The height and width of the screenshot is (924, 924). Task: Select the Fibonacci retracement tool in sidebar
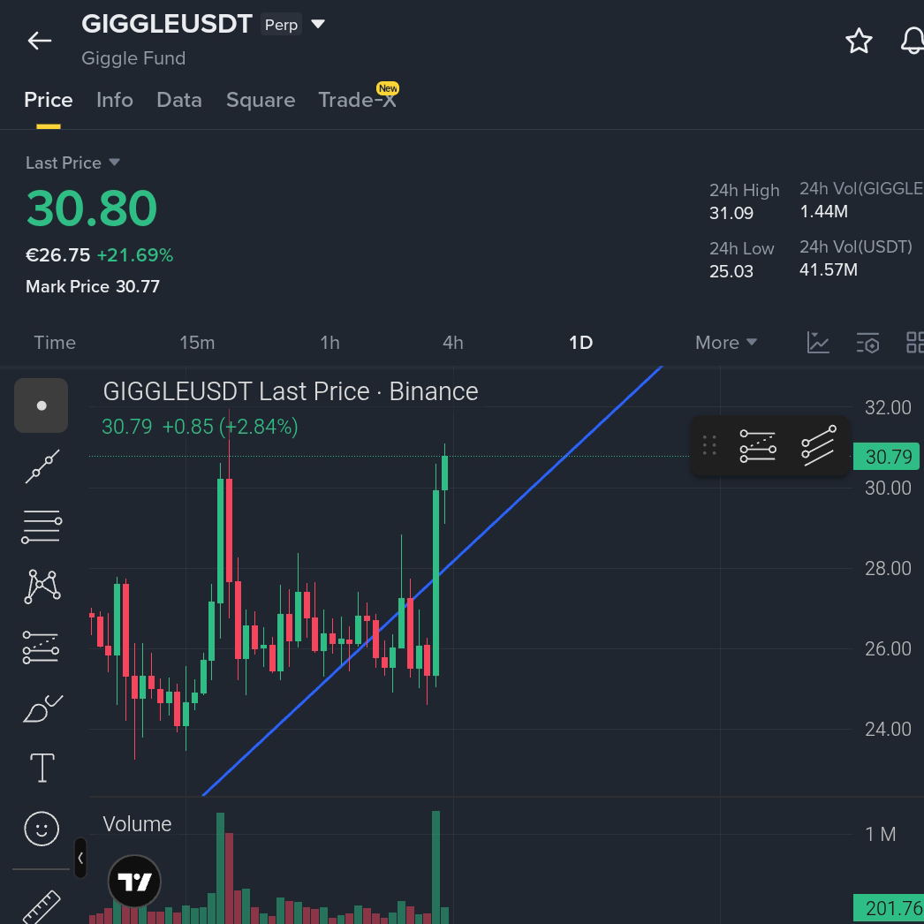41,647
